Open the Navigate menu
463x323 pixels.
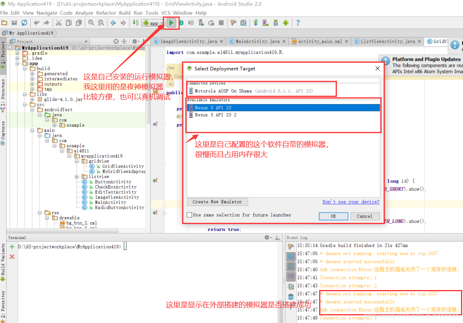tap(47, 13)
